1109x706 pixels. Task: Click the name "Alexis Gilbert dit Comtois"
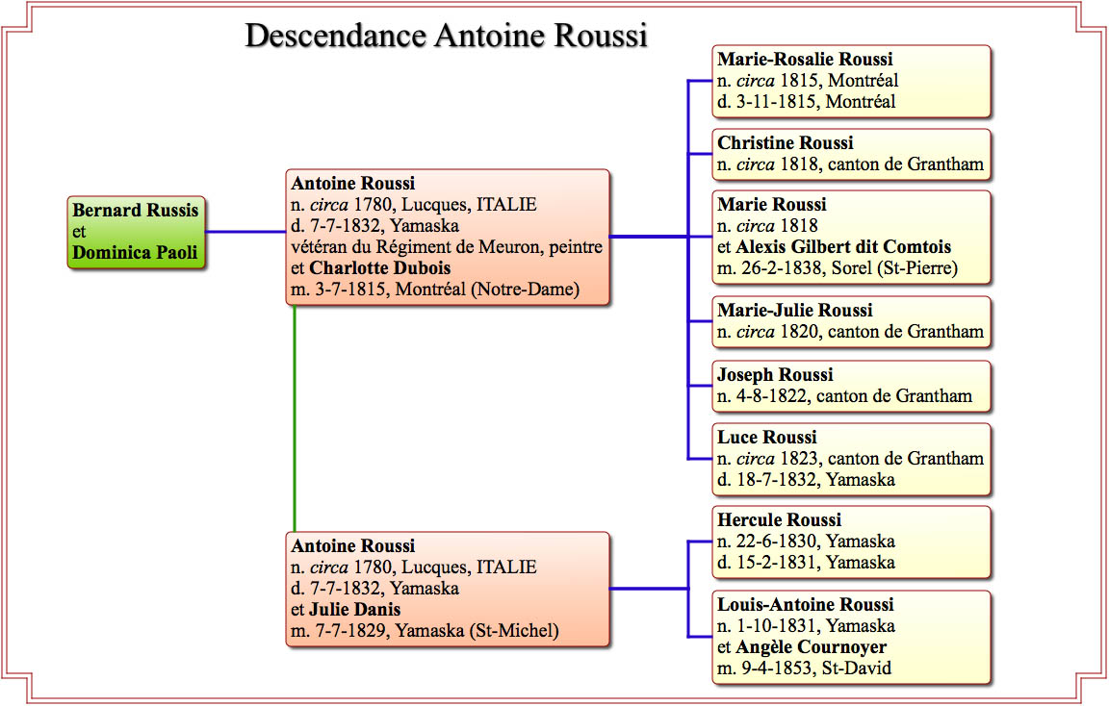click(x=843, y=246)
